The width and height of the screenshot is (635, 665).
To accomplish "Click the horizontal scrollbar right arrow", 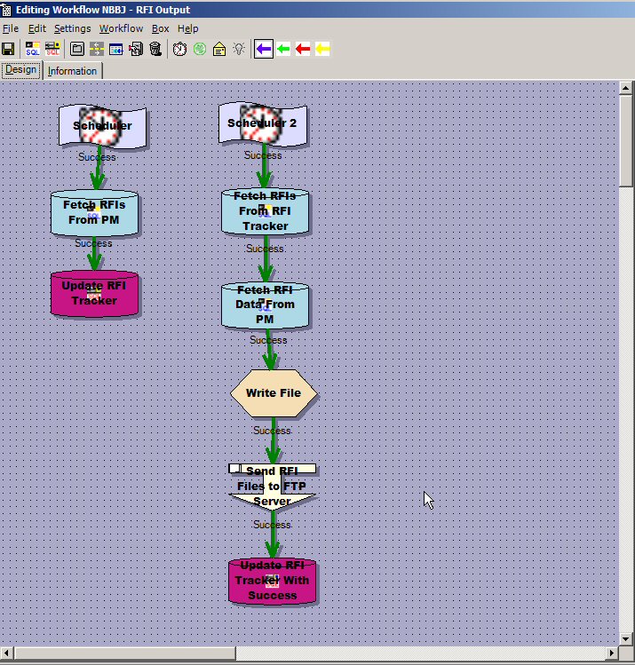I will [611, 653].
